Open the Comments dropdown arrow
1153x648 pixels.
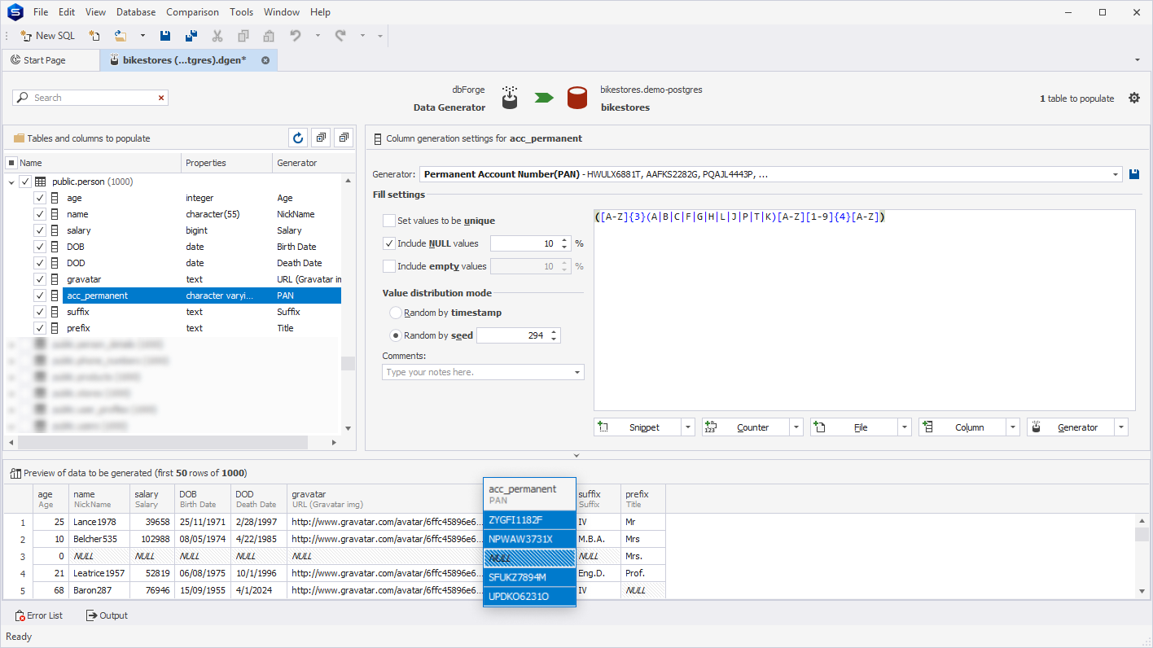click(579, 372)
